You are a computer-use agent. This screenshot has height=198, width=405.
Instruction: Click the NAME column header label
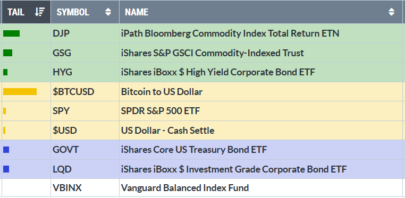137,12
